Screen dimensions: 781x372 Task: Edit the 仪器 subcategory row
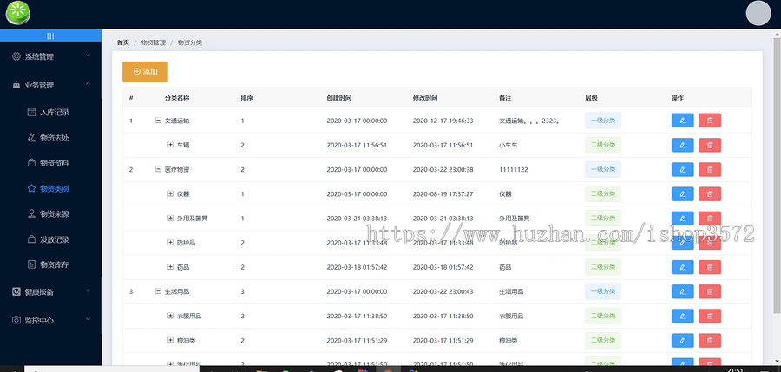click(x=682, y=193)
